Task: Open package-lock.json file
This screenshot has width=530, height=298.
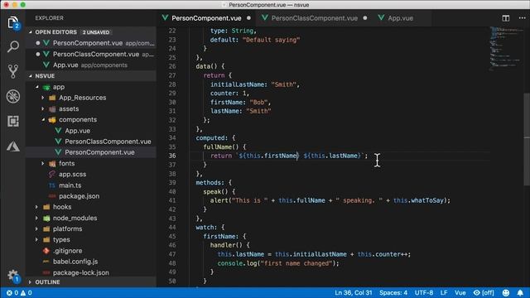Action: tap(81, 272)
